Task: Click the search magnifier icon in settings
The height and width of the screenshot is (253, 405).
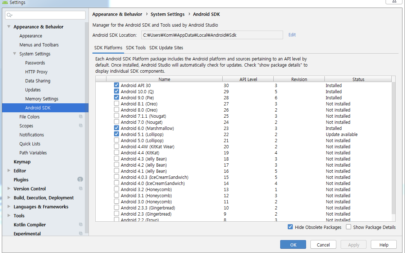Action: point(9,15)
